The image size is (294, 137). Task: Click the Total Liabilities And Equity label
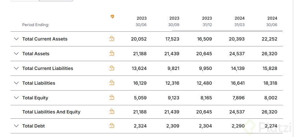(51, 112)
